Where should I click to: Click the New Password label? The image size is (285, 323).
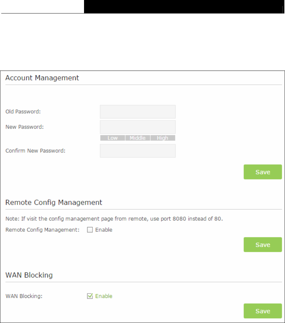24,127
